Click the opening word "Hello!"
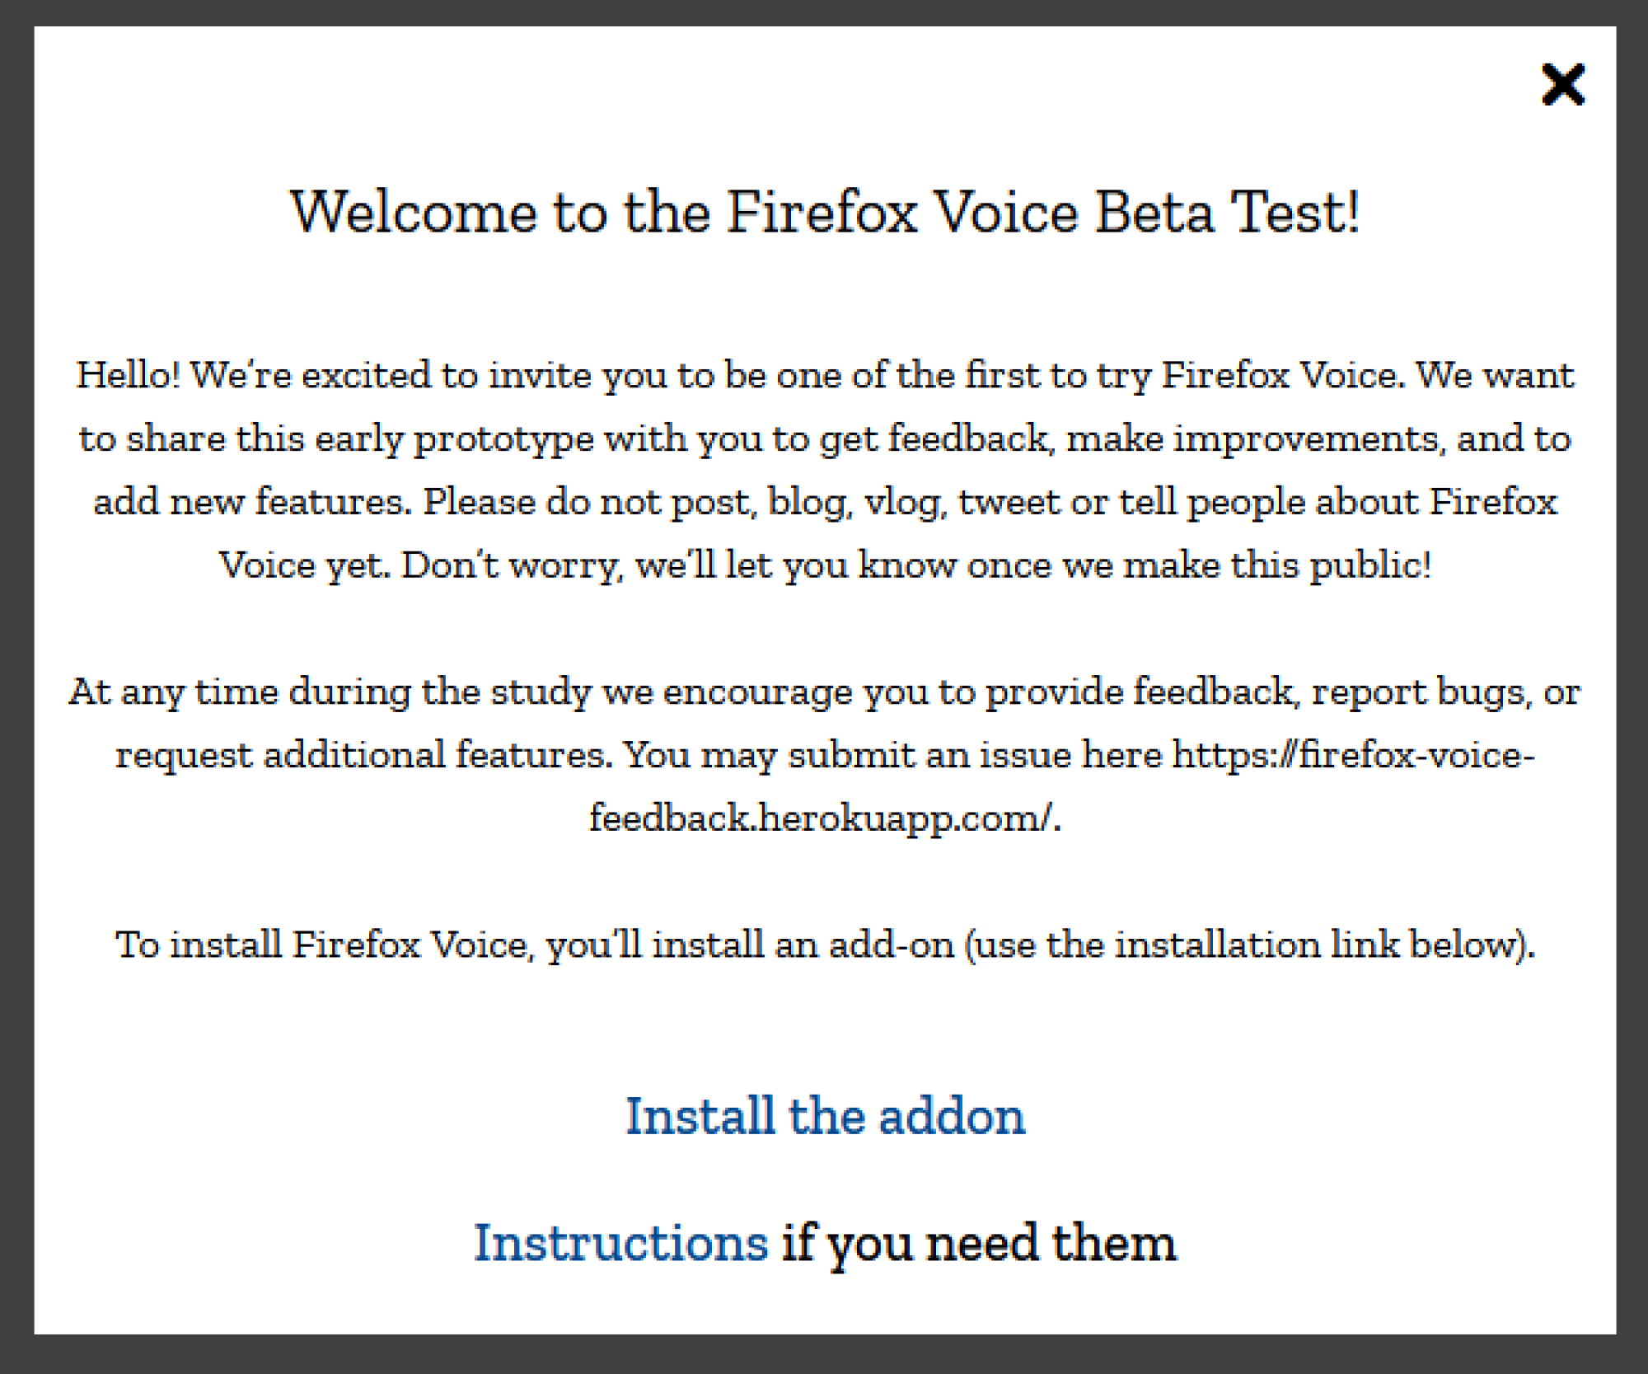This screenshot has width=1648, height=1374. (128, 375)
